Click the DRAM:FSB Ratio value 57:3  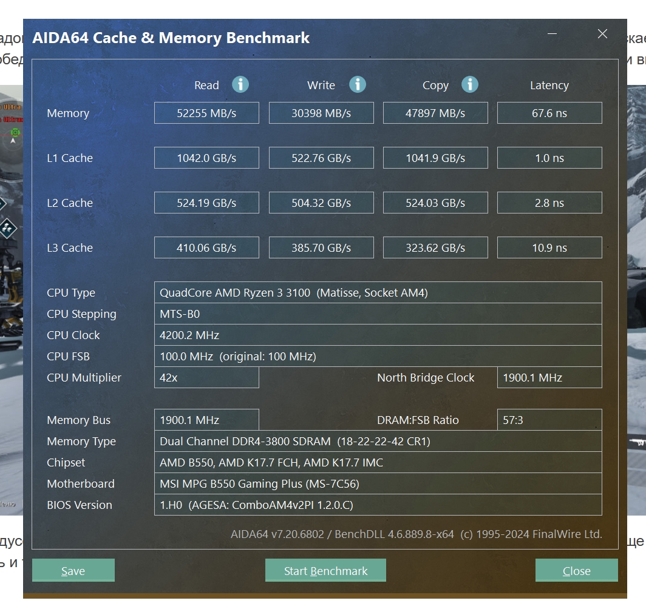(x=549, y=420)
